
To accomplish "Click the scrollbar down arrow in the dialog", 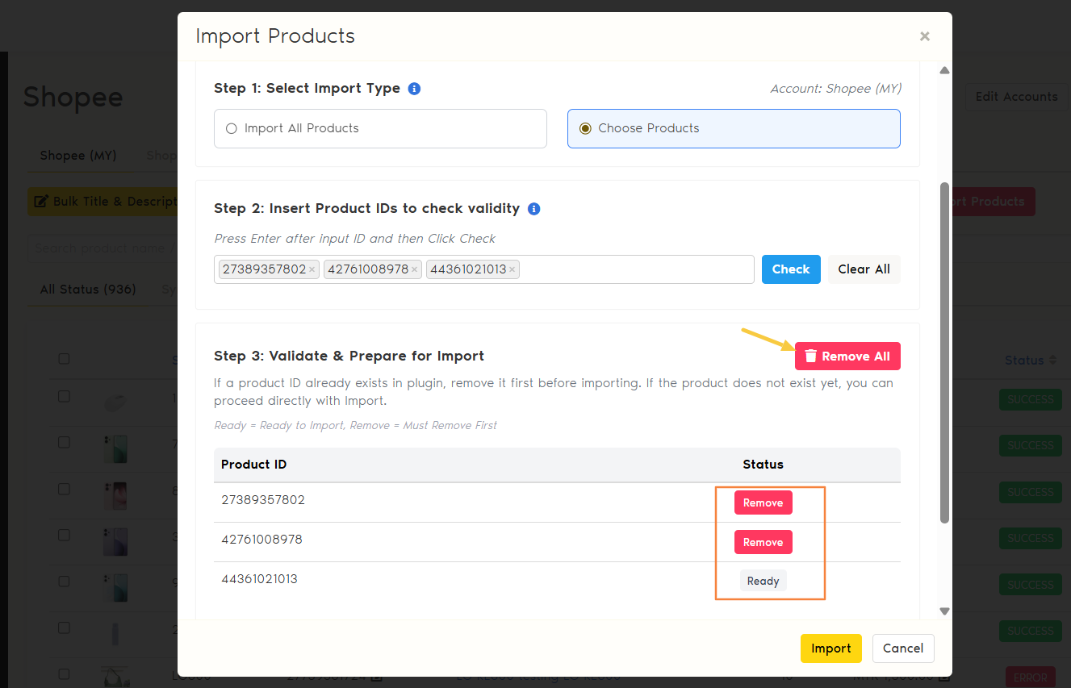I will pyautogui.click(x=944, y=611).
